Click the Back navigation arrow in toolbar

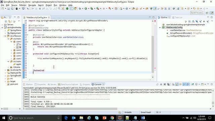point(198,8)
